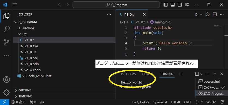Open the run button dropdown arrow
The height and width of the screenshot is (105, 228).
[201, 14]
